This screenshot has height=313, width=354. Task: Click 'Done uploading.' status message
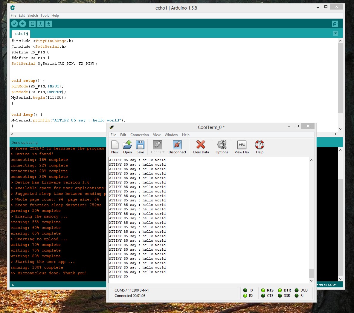point(25,142)
